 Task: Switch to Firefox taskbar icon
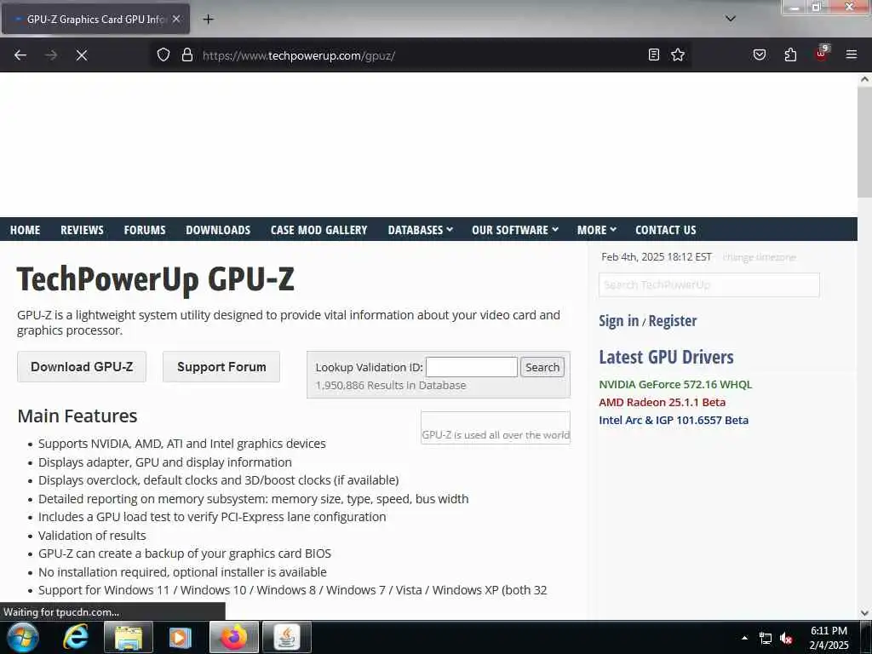[x=234, y=637]
